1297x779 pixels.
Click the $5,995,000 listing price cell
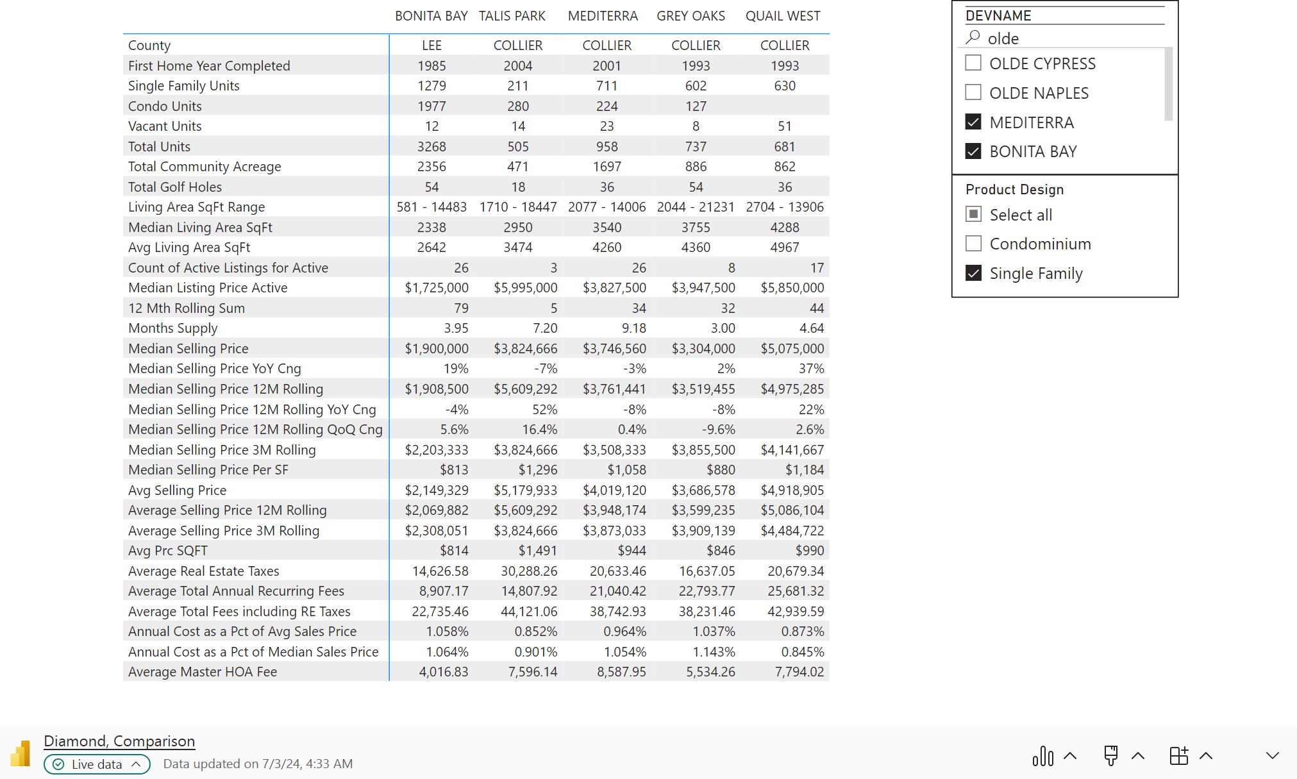point(525,288)
